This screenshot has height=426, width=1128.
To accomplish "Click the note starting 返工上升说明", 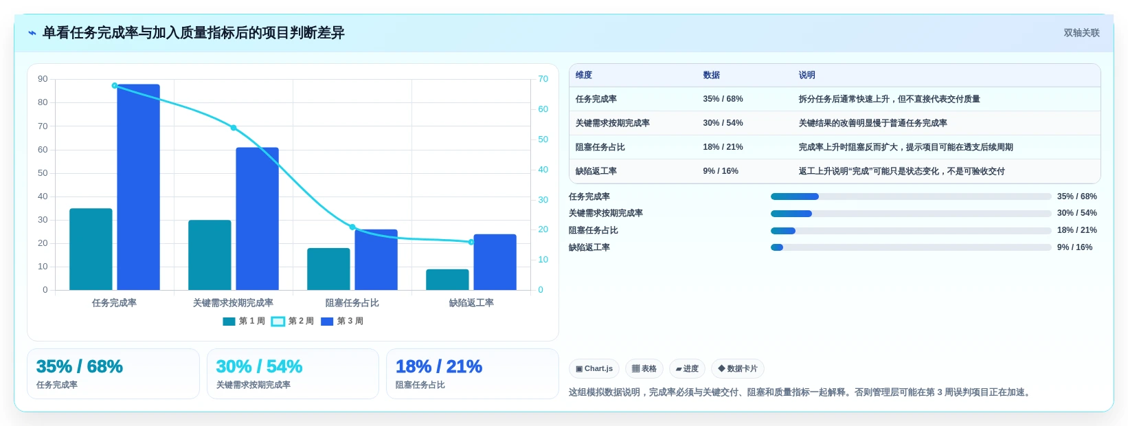I will (901, 171).
